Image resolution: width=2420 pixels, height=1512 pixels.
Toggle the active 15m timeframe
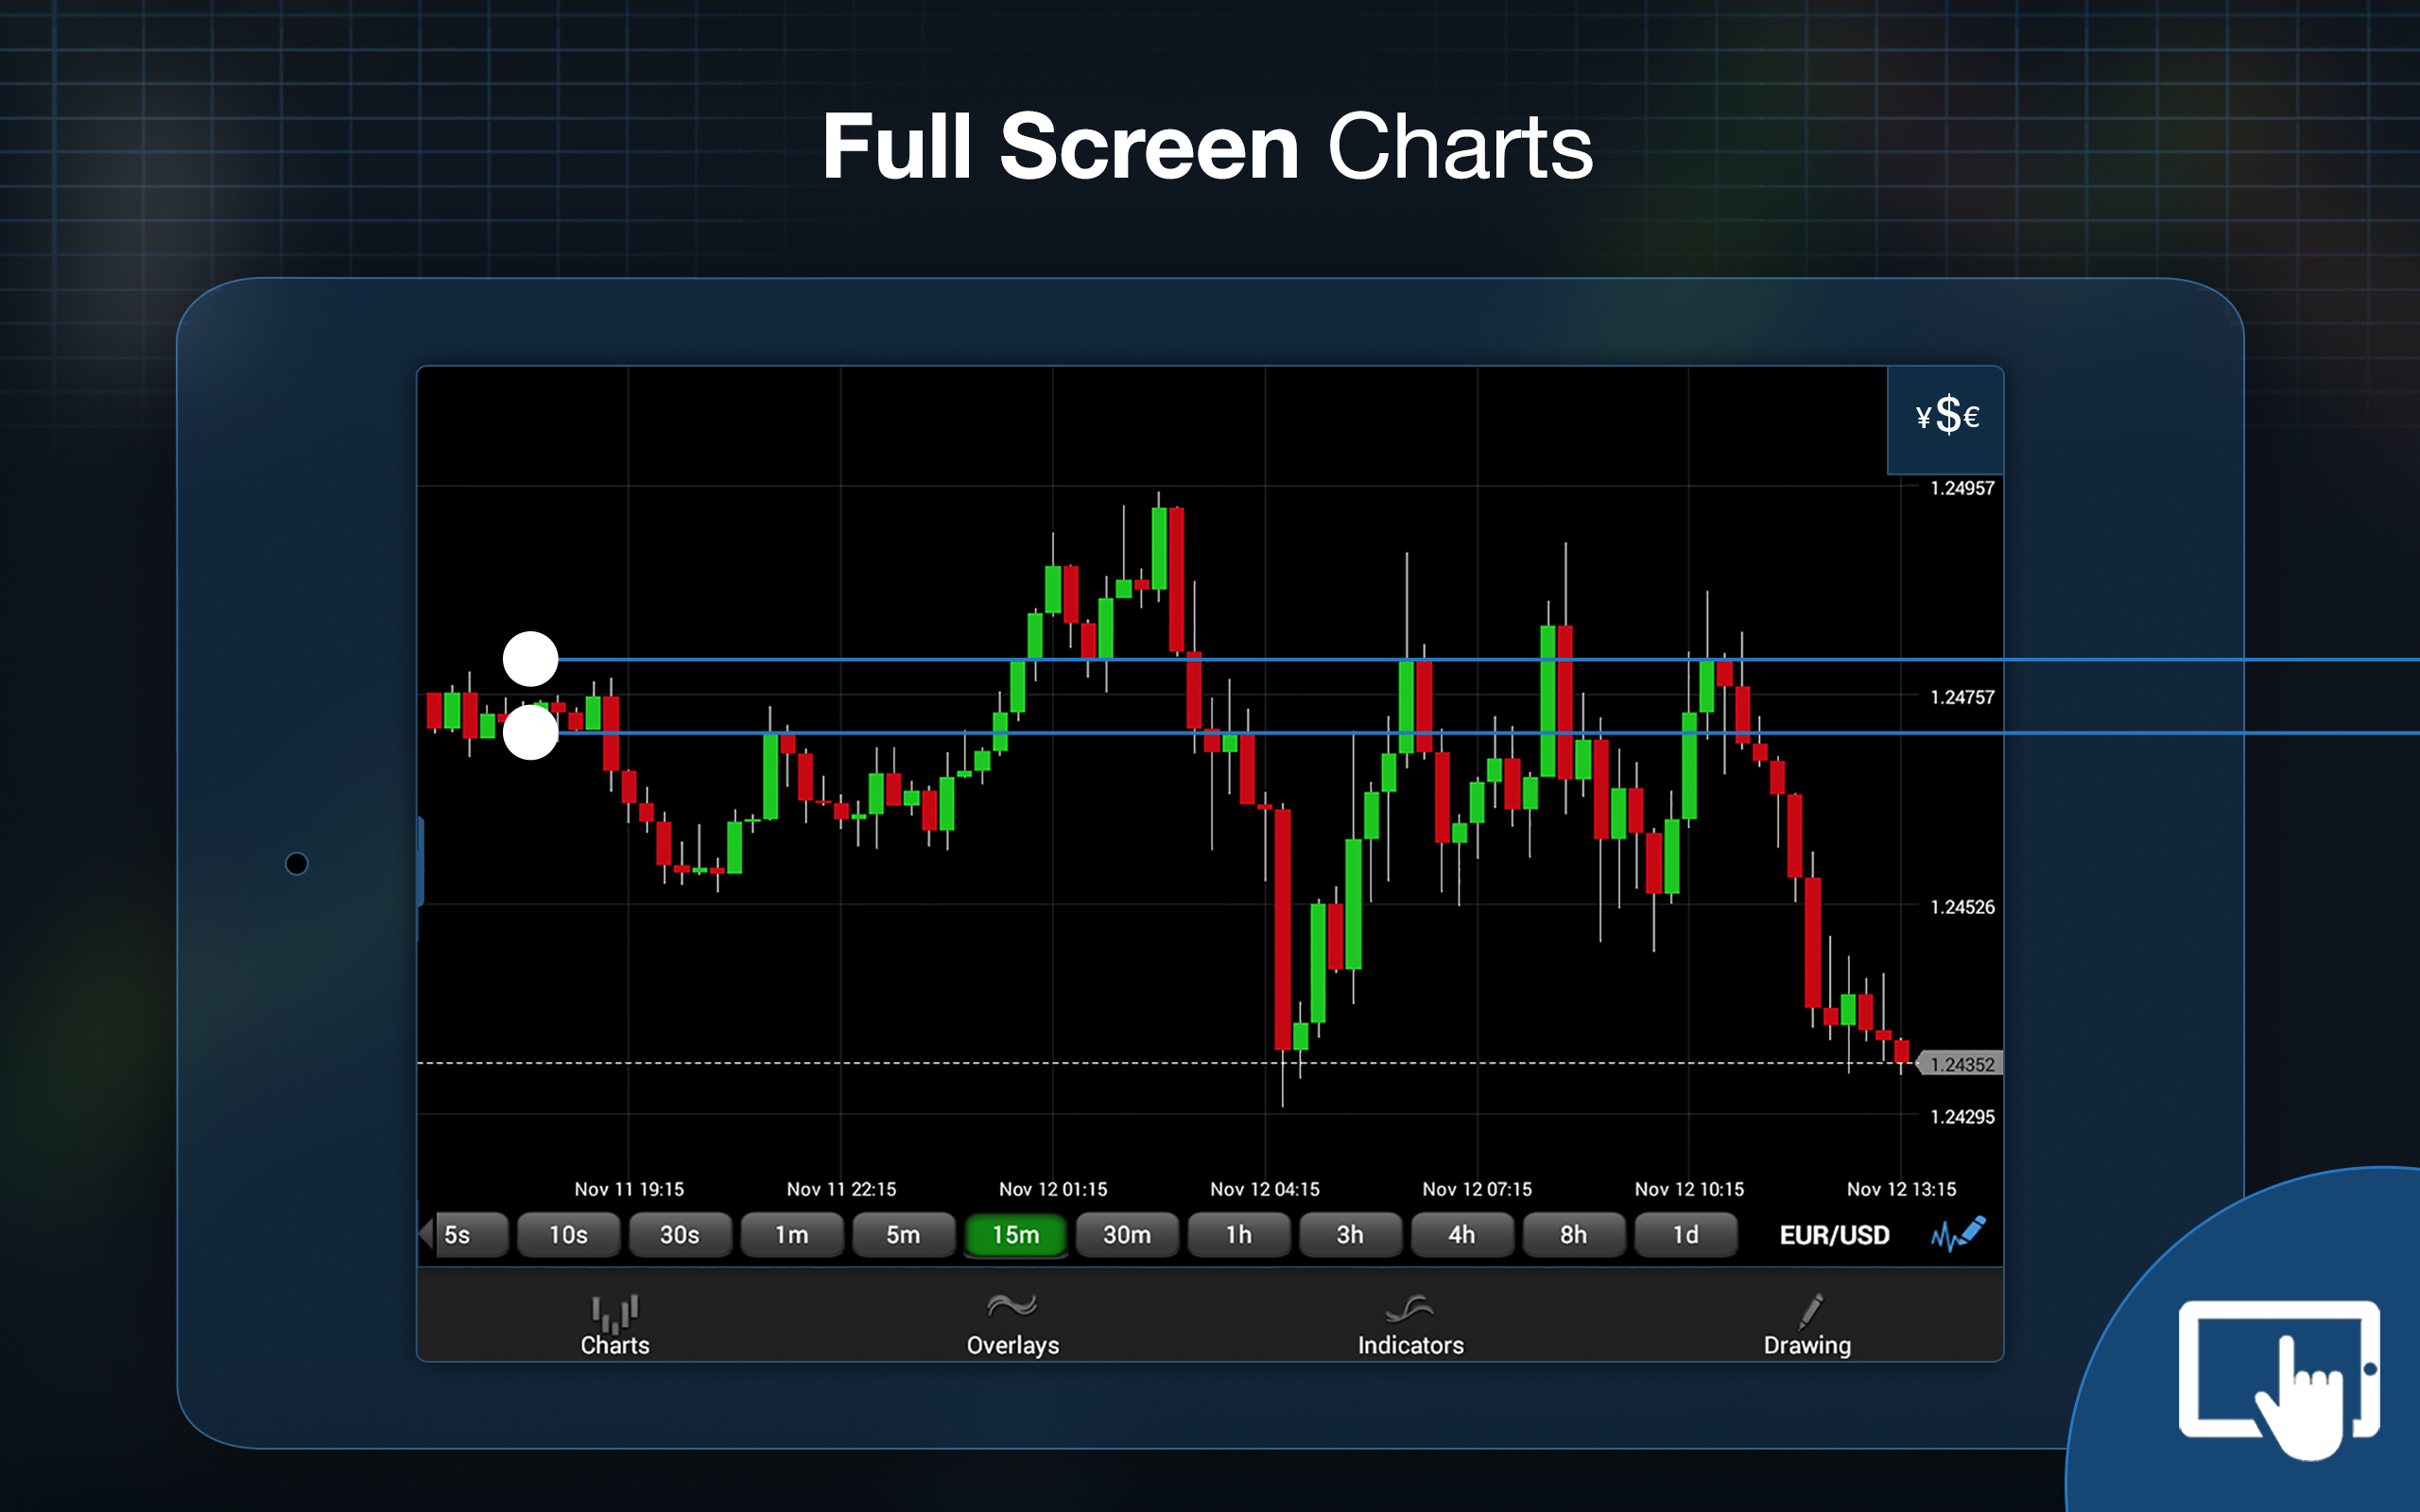point(1015,1235)
